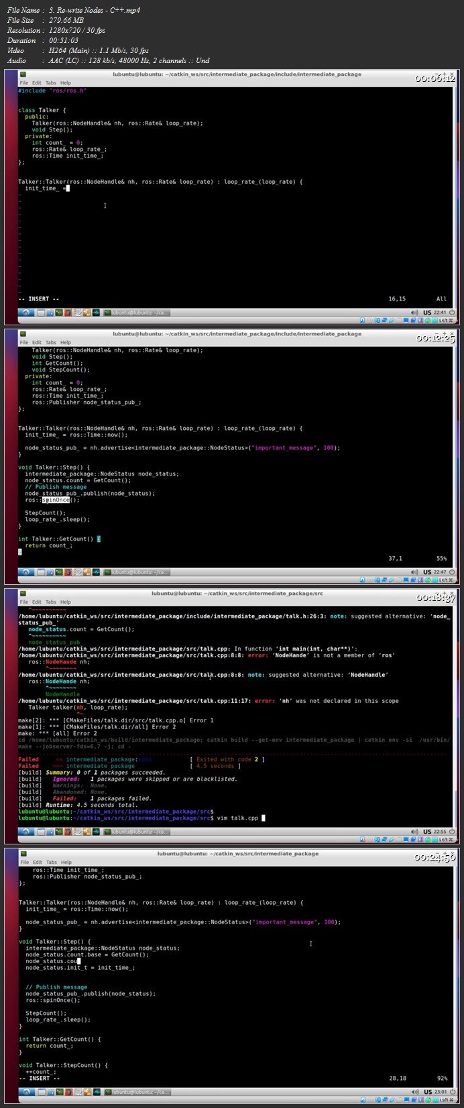Open the File menu in the 22:55 terminal frame
This screenshot has height=1108, width=464.
[23, 602]
